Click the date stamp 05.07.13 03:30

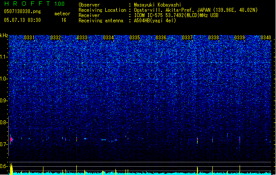point(22,20)
